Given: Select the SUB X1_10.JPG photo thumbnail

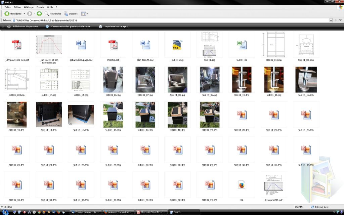Looking at the screenshot, I should click(242, 80).
